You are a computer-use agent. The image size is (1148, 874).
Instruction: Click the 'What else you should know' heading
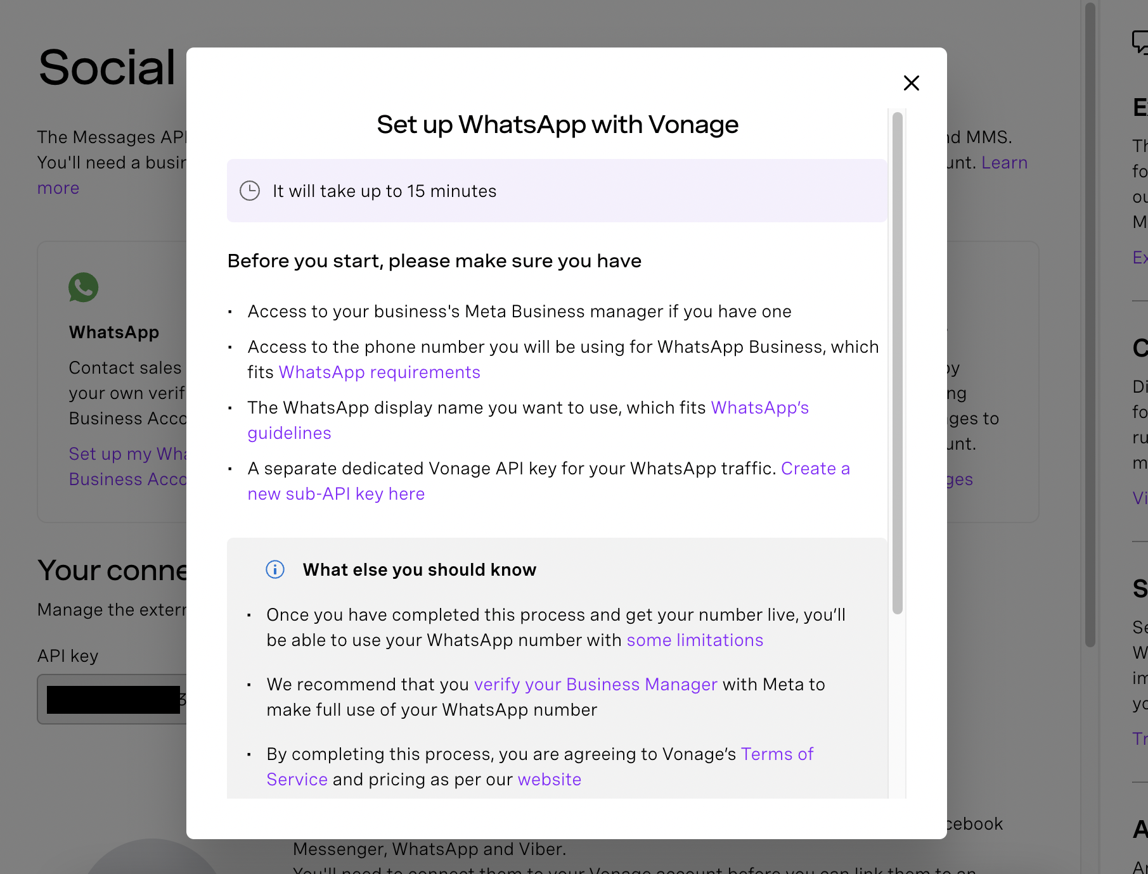pos(420,570)
